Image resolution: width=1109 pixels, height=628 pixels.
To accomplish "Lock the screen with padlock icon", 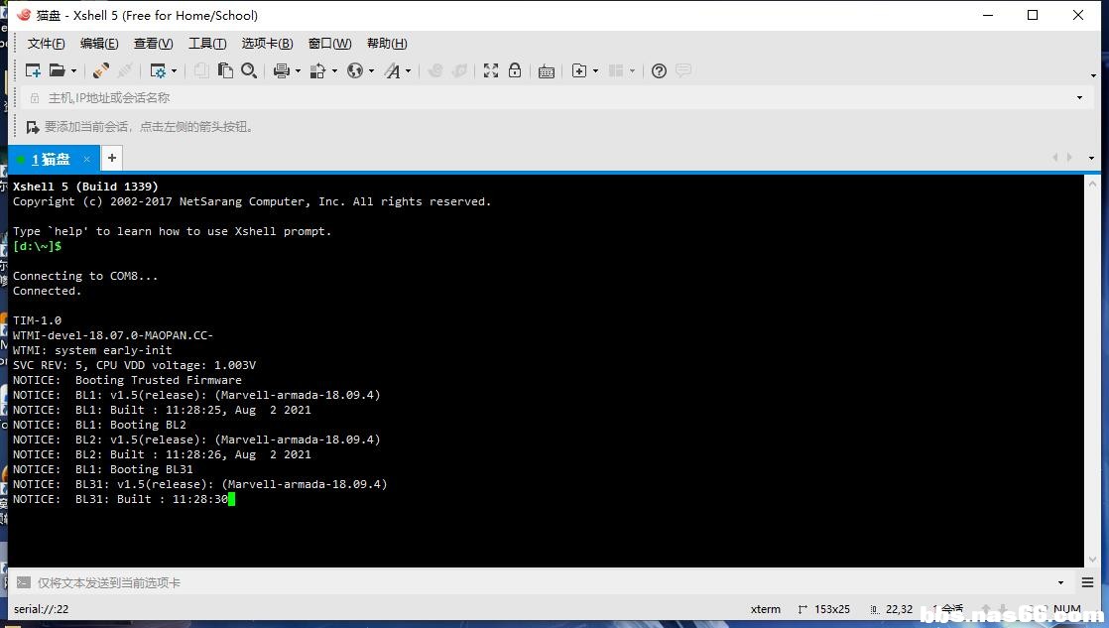I will point(515,70).
